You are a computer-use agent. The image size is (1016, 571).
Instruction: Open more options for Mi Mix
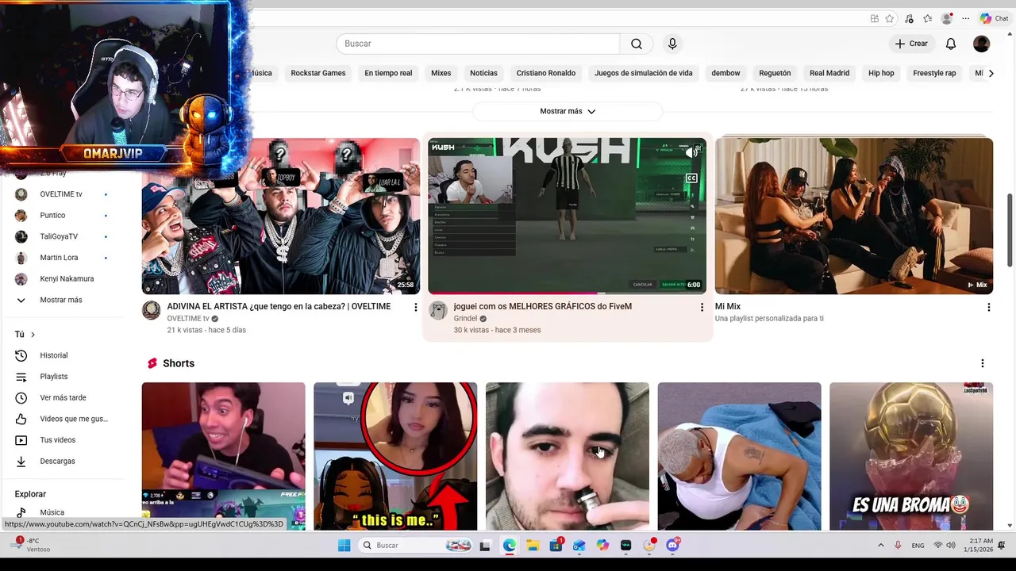988,307
